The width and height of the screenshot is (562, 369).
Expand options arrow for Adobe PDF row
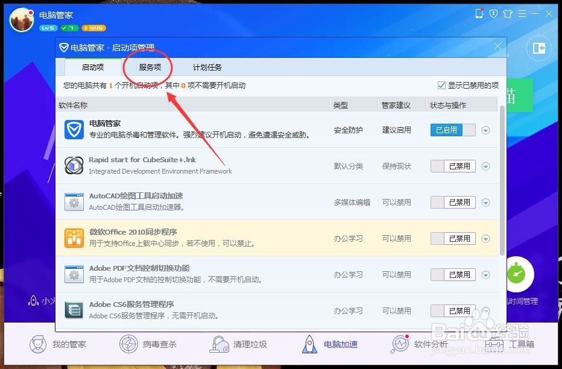point(485,275)
